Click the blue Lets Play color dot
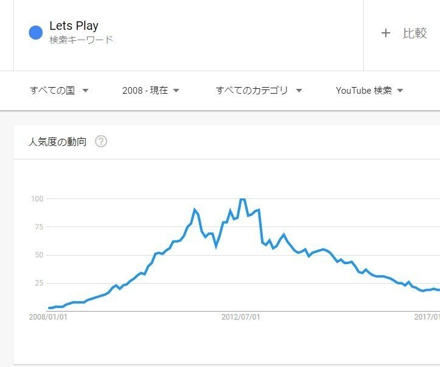The height and width of the screenshot is (367, 440). tap(36, 33)
